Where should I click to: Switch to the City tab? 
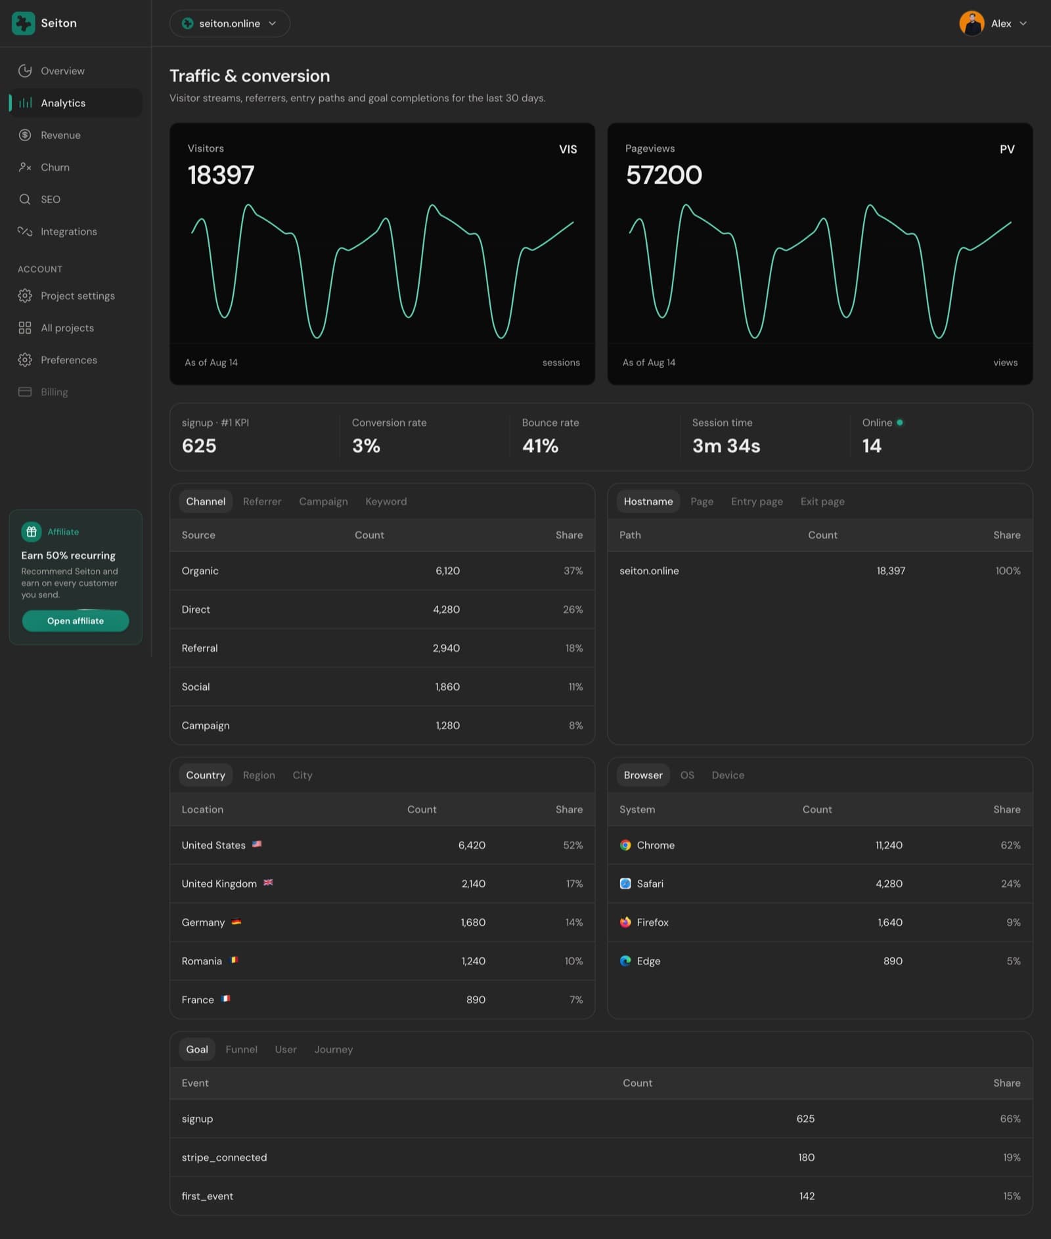pyautogui.click(x=302, y=776)
